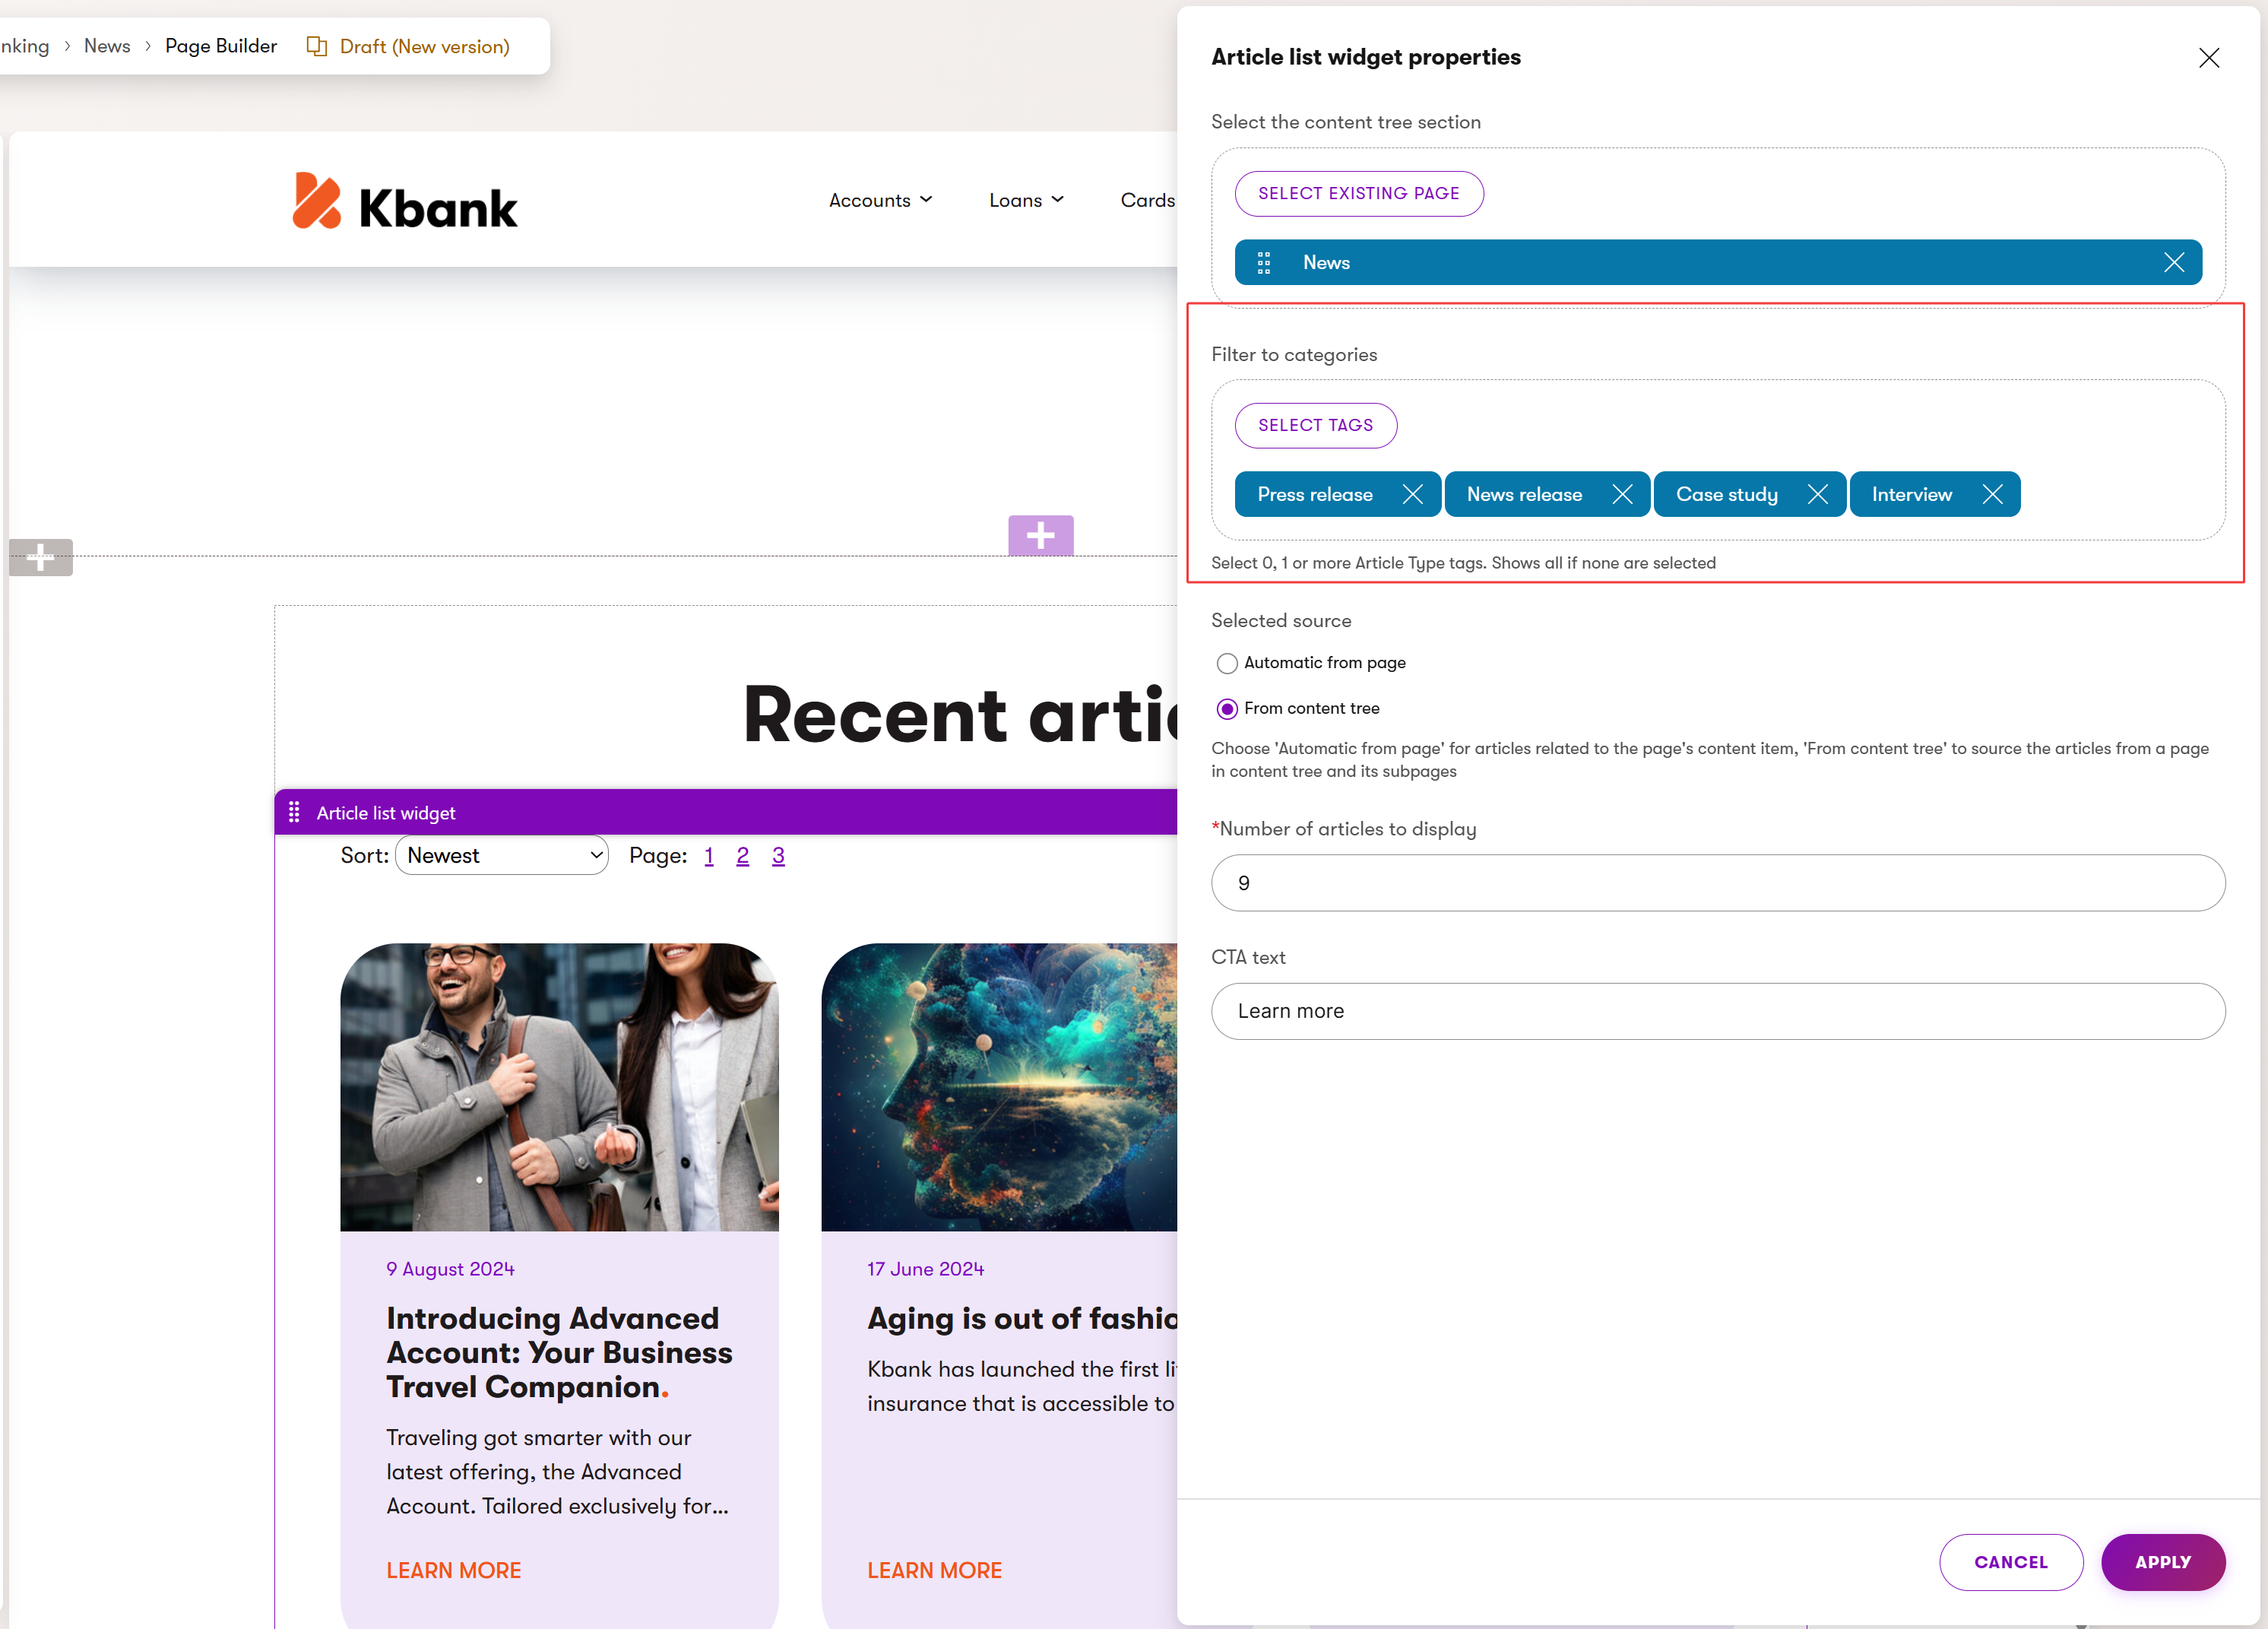Apply the widget properties
This screenshot has width=2268, height=1629.
point(2163,1562)
